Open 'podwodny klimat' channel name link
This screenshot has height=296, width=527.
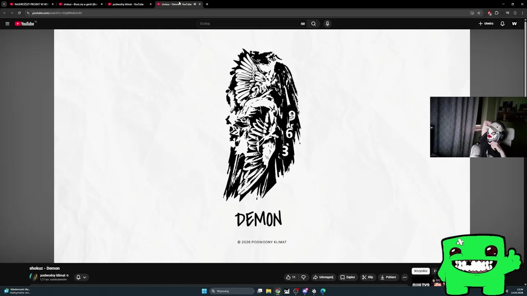pyautogui.click(x=53, y=275)
